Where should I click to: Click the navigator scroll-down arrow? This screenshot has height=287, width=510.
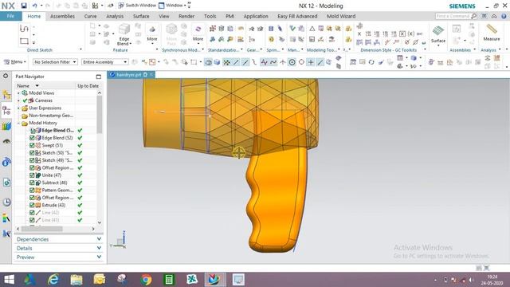[100, 223]
